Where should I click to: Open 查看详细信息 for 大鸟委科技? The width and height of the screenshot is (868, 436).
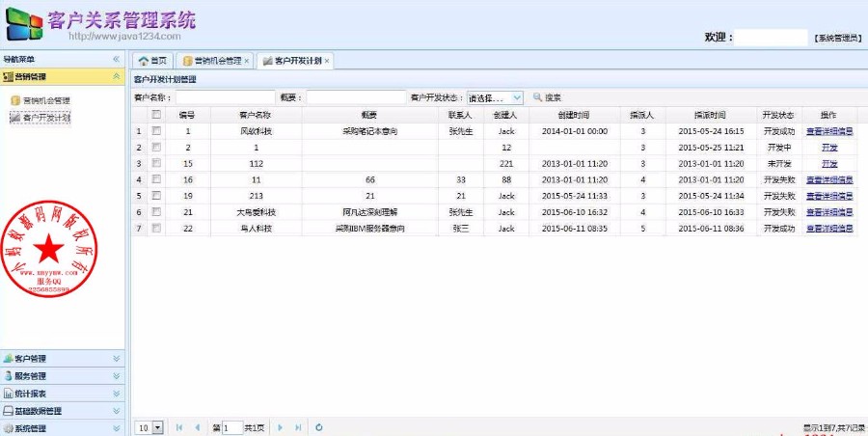829,212
